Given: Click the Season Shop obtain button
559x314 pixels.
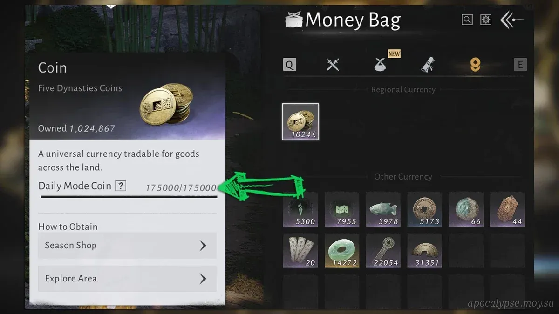Looking at the screenshot, I should [x=127, y=246].
